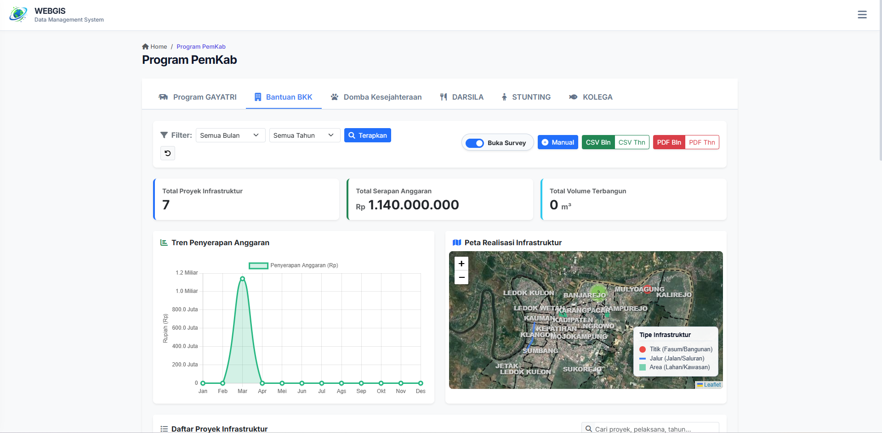Zoom into the map with the plus icon
Viewport: 882px width, 433px height.
tap(461, 263)
